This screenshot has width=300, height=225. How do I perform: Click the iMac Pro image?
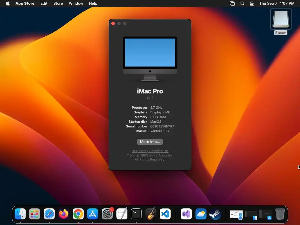pos(150,59)
